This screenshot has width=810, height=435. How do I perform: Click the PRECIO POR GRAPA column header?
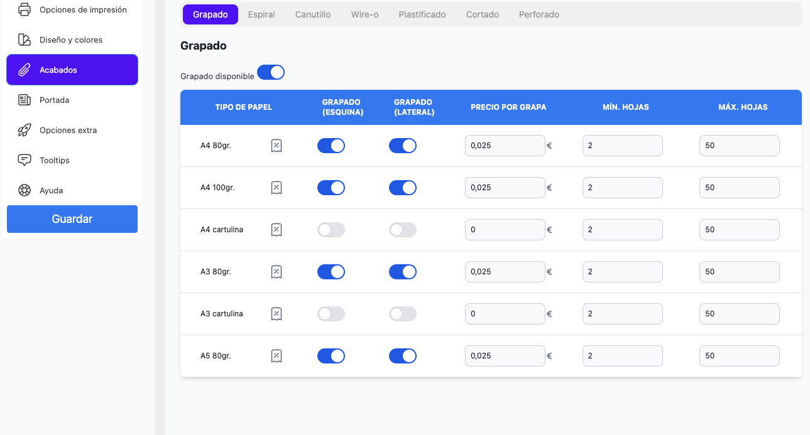pos(508,107)
